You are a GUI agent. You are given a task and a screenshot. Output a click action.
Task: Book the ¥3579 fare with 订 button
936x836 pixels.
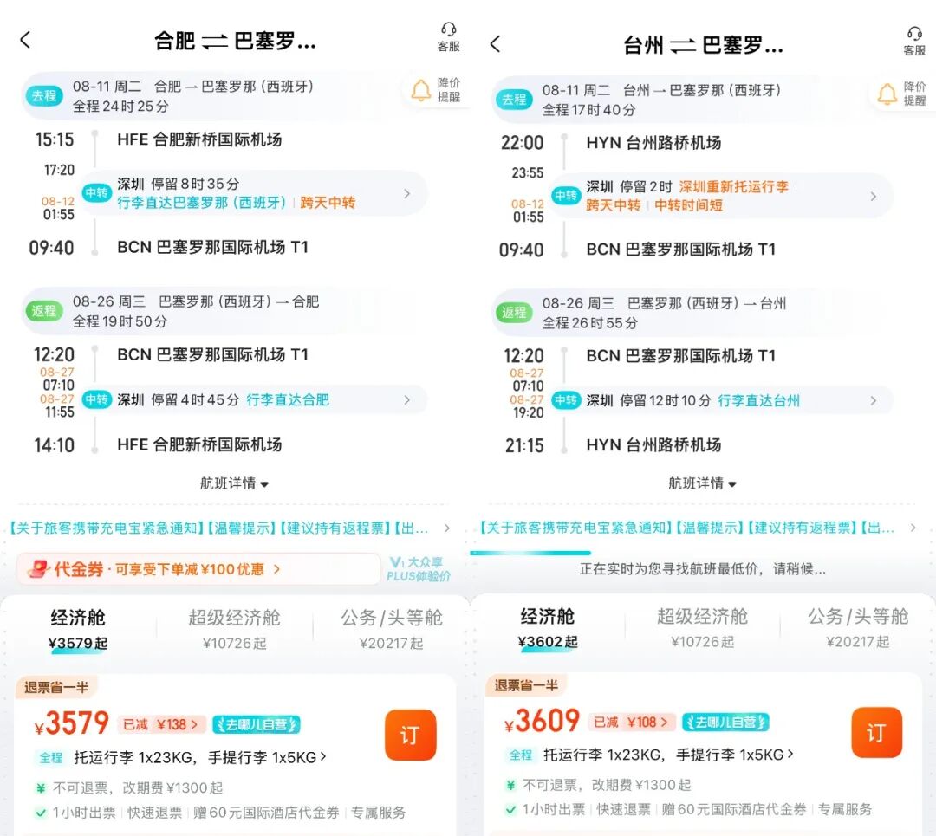411,735
